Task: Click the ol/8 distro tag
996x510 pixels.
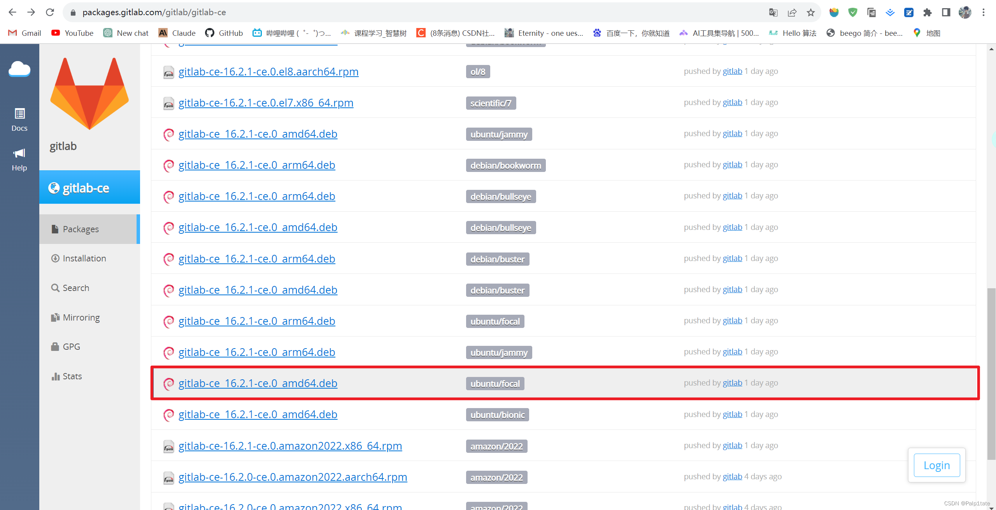Action: click(x=478, y=72)
